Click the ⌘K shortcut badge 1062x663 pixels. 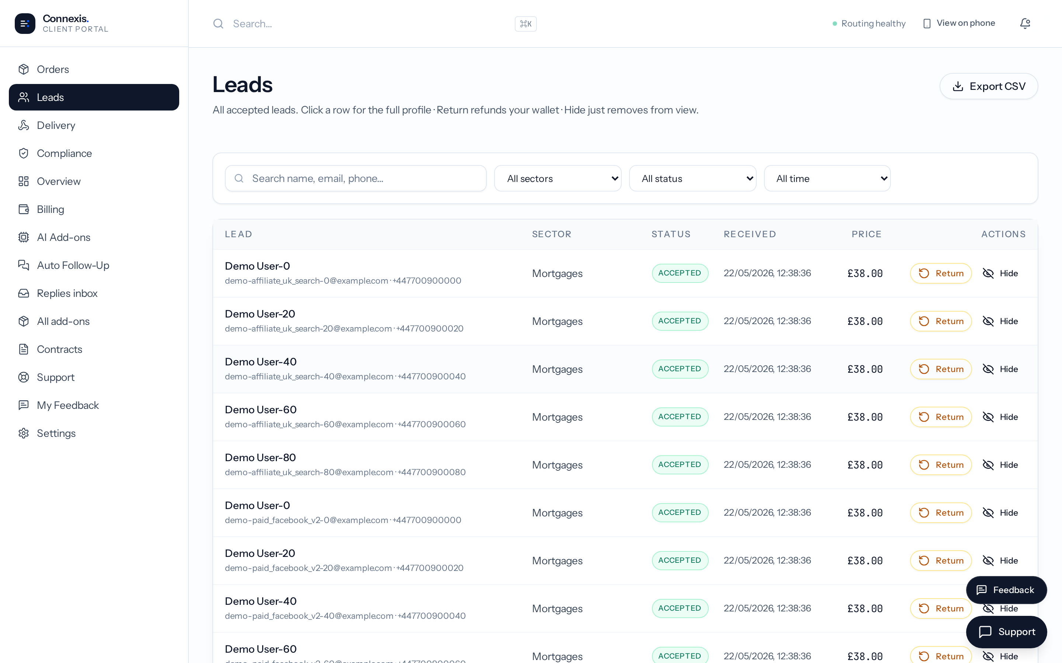[526, 24]
